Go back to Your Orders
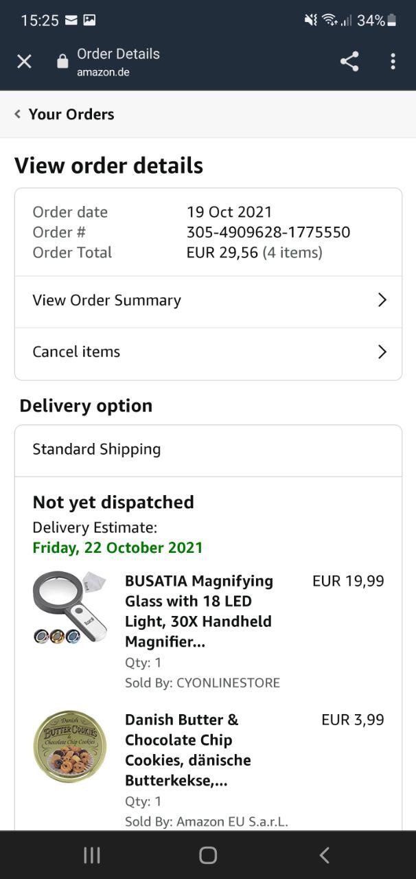Image resolution: width=416 pixels, height=879 pixels. pyautogui.click(x=71, y=115)
